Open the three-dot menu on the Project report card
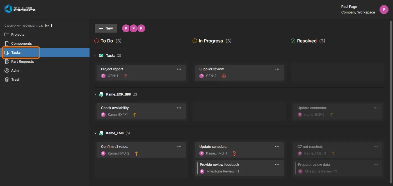393x186 pixels. point(179,69)
